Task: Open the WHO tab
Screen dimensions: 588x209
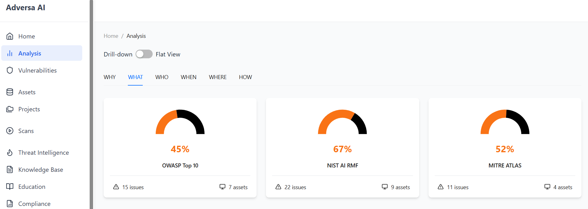Action: click(x=162, y=77)
